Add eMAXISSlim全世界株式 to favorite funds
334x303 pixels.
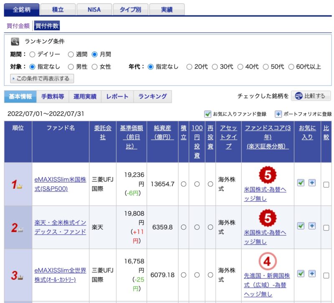click(301, 273)
